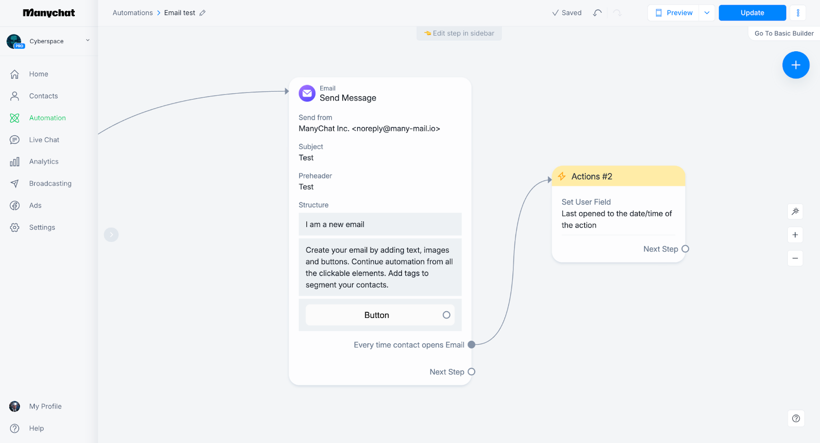The height and width of the screenshot is (443, 820).
Task: Click the Every time contact opens Email connector
Action: [x=471, y=345]
